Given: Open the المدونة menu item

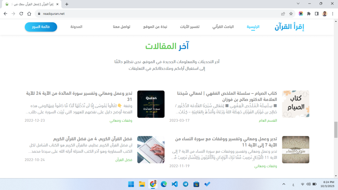Looking at the screenshot, I should pyautogui.click(x=76, y=27).
